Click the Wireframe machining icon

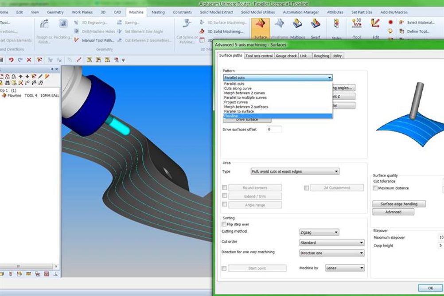(x=279, y=24)
